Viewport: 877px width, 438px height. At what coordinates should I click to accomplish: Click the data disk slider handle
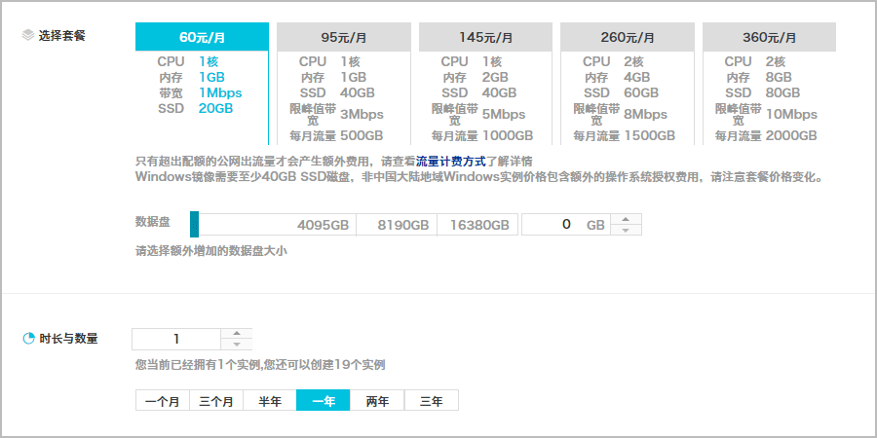coord(194,224)
